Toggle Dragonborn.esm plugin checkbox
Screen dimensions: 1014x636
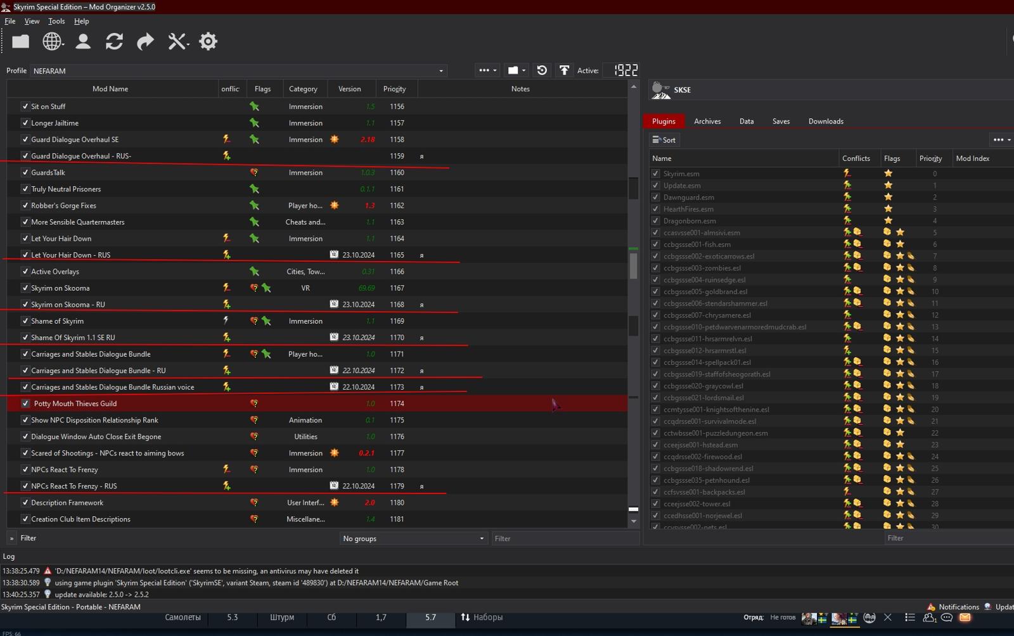[x=655, y=220]
